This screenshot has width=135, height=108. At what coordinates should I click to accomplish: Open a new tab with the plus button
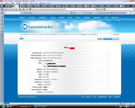[128, 6]
